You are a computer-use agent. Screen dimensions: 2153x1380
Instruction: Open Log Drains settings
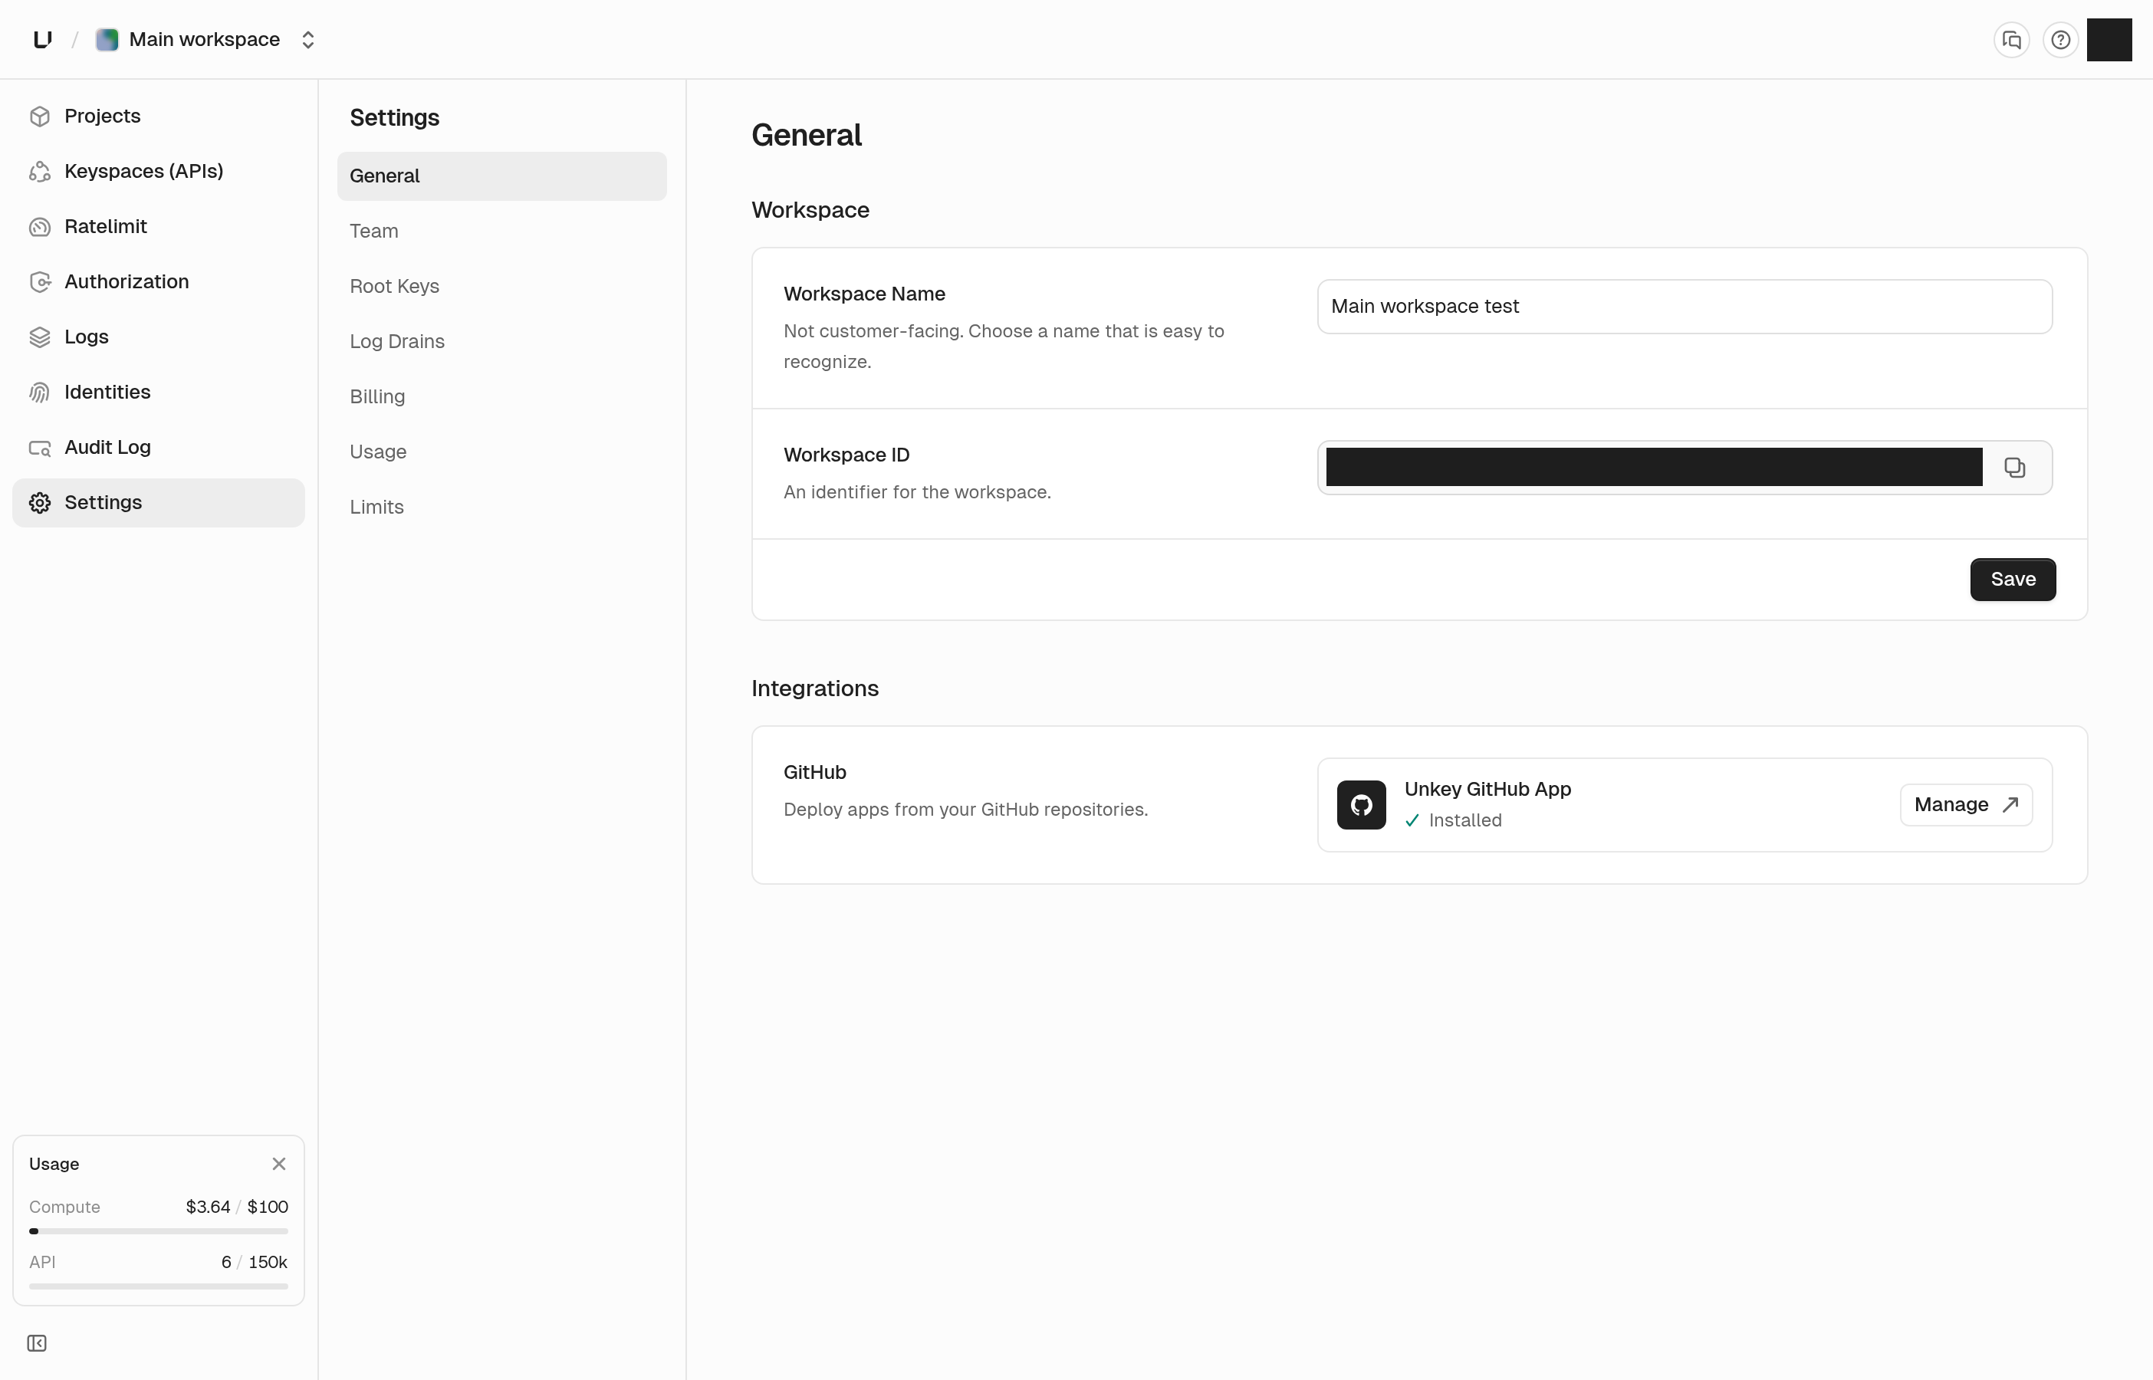(501, 341)
